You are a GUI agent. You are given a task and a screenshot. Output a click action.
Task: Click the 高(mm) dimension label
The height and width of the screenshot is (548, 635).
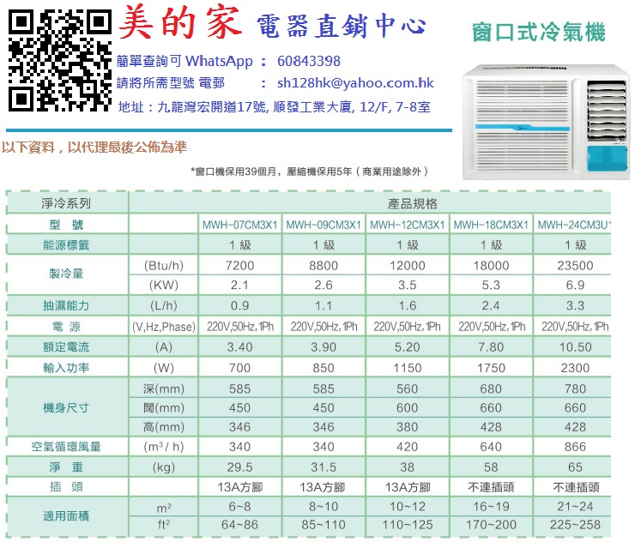click(x=164, y=426)
